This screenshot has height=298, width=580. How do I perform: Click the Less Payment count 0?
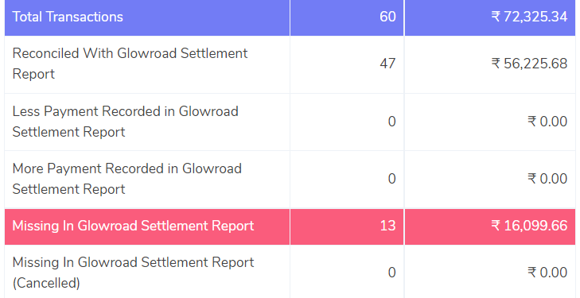click(391, 122)
